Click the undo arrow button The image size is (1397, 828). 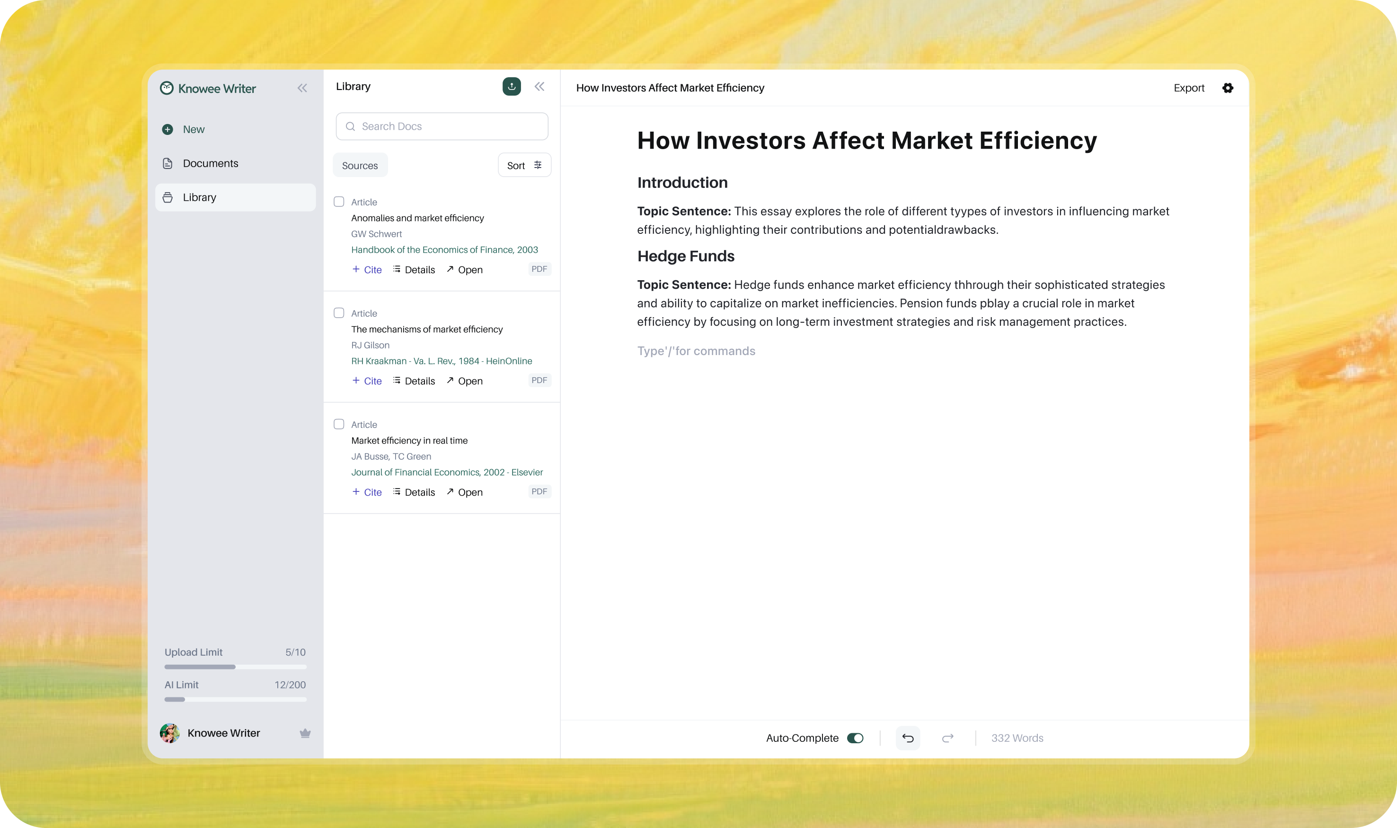click(x=907, y=738)
